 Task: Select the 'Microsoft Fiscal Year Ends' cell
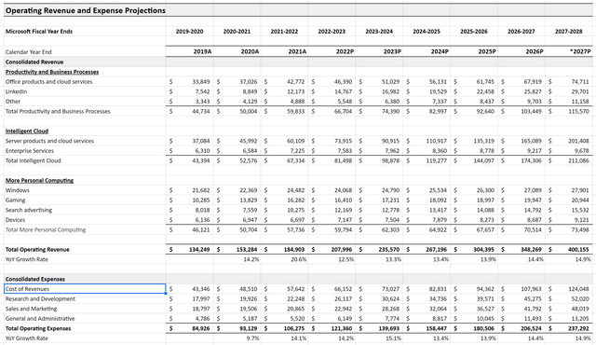point(39,31)
